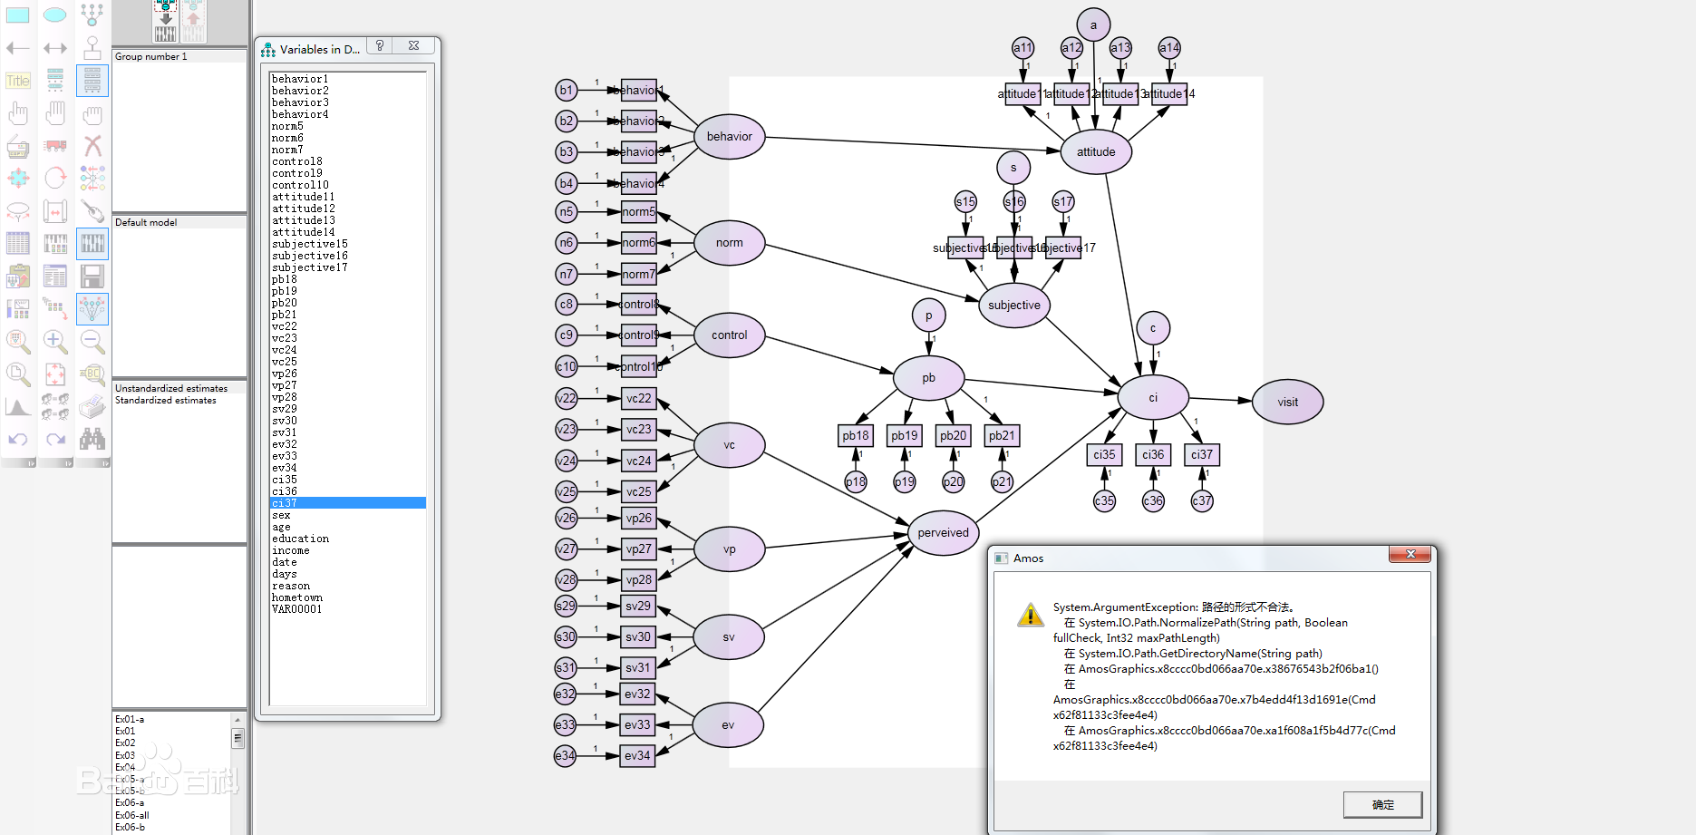Click the floppy disk save icon
This screenshot has width=1696, height=835.
coord(92,276)
